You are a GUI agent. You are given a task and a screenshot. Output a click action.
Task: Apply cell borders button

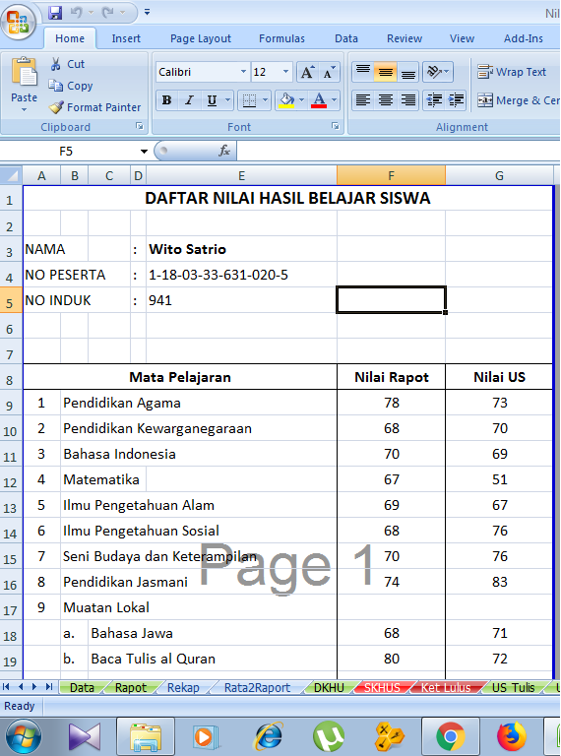point(249,100)
